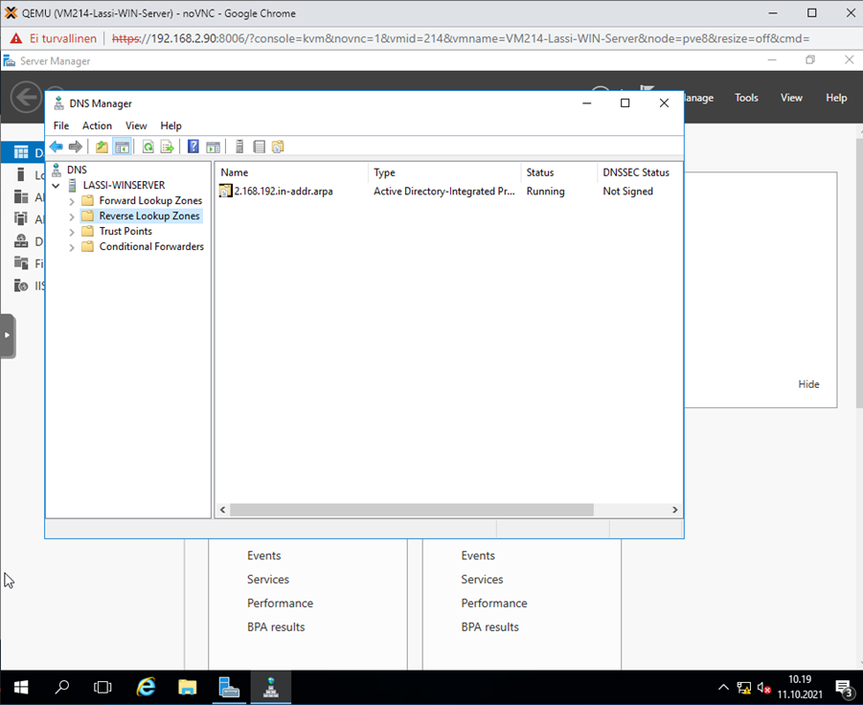The height and width of the screenshot is (705, 863).
Task: Open the Help menu in Server Manager
Action: point(836,98)
